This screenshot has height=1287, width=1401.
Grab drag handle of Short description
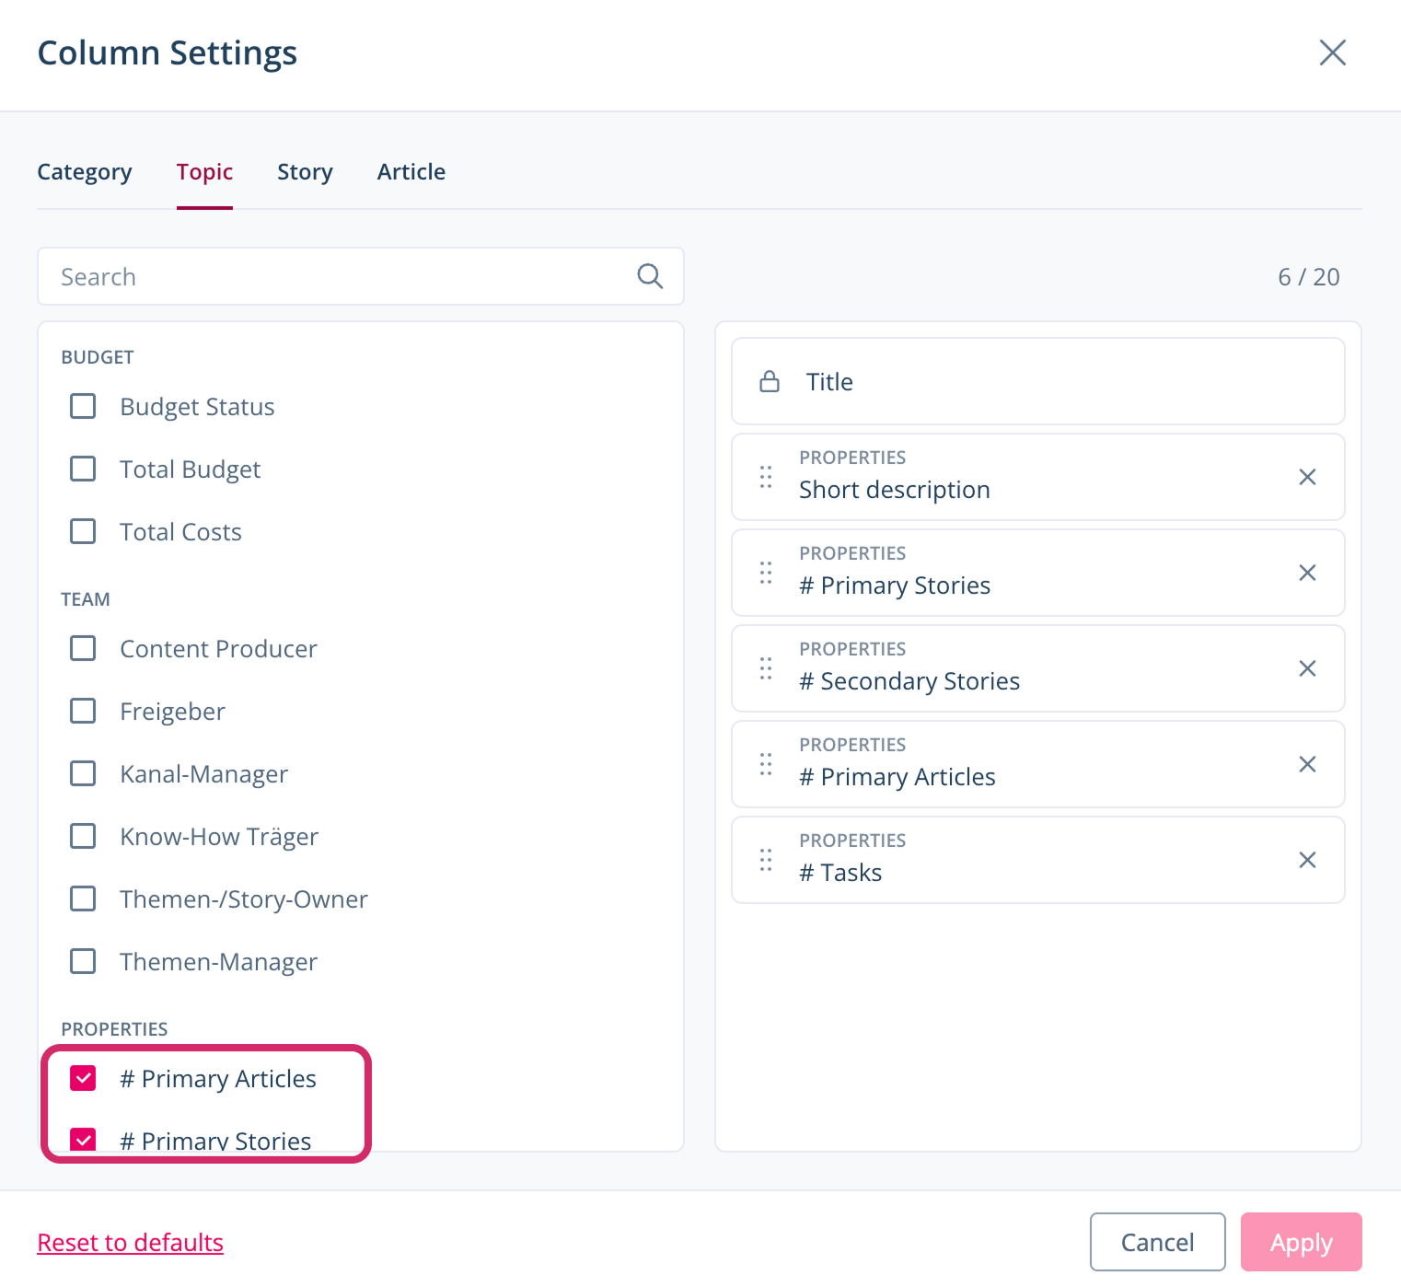click(766, 477)
